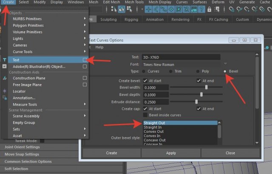Click the Annotation icon in Create menu
272x174 pixels.
pos(5,98)
